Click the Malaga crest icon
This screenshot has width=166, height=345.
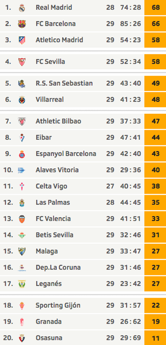point(22,251)
